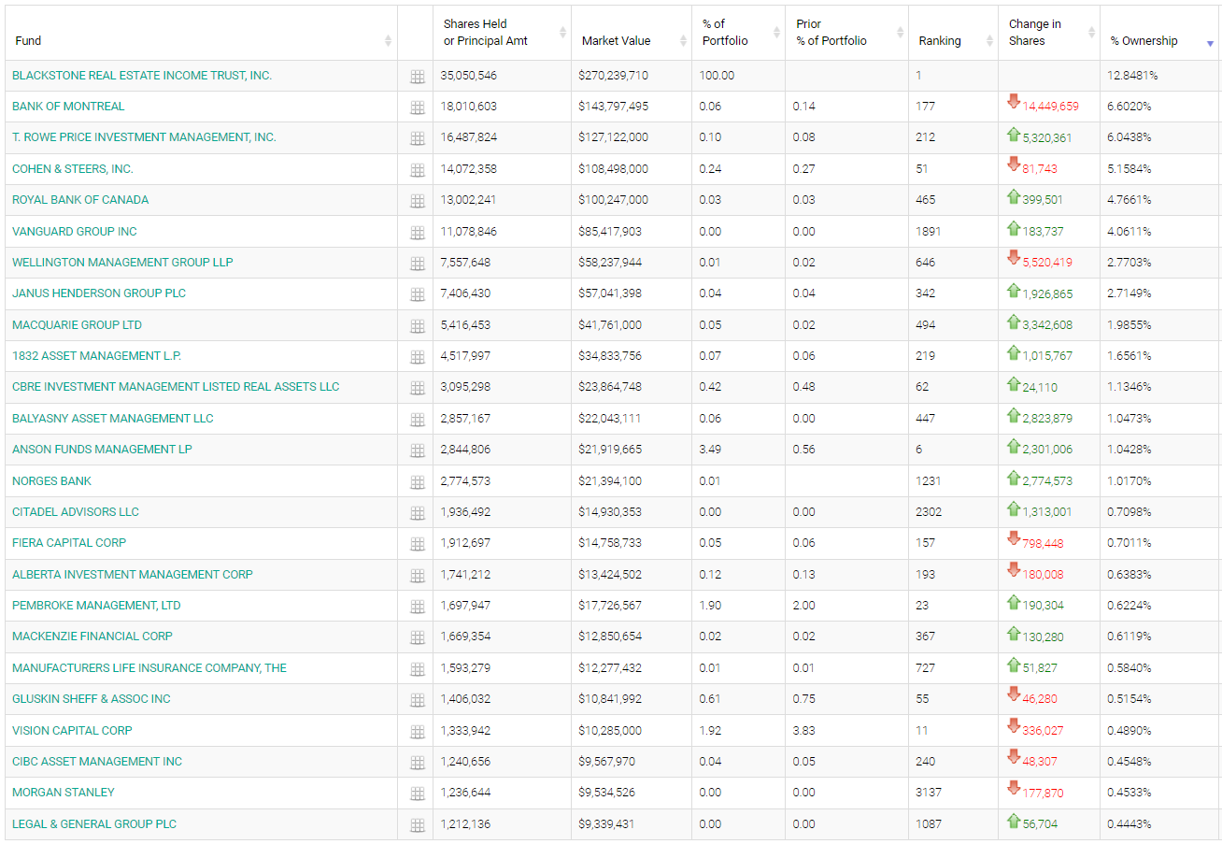Open Balyasny Asset Management LLC link
This screenshot has width=1222, height=844.
click(x=113, y=419)
